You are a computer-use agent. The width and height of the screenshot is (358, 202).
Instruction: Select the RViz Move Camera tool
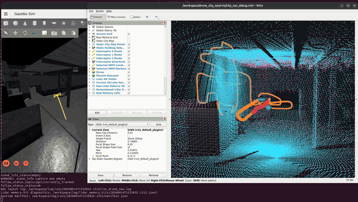[117, 17]
